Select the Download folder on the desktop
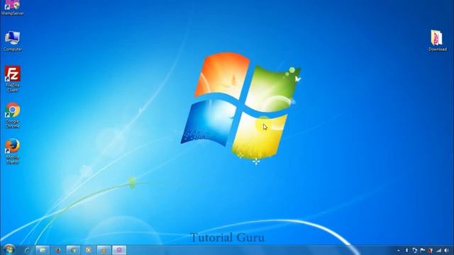Image resolution: width=454 pixels, height=255 pixels. point(437,41)
